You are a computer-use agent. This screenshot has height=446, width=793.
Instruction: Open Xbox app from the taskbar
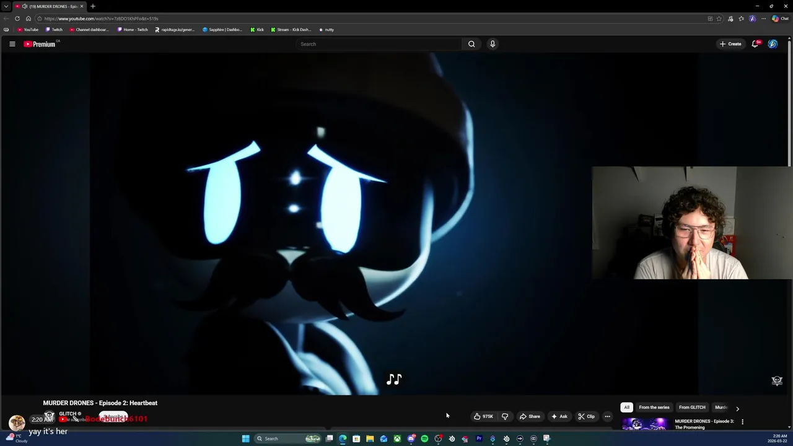[x=397, y=439]
